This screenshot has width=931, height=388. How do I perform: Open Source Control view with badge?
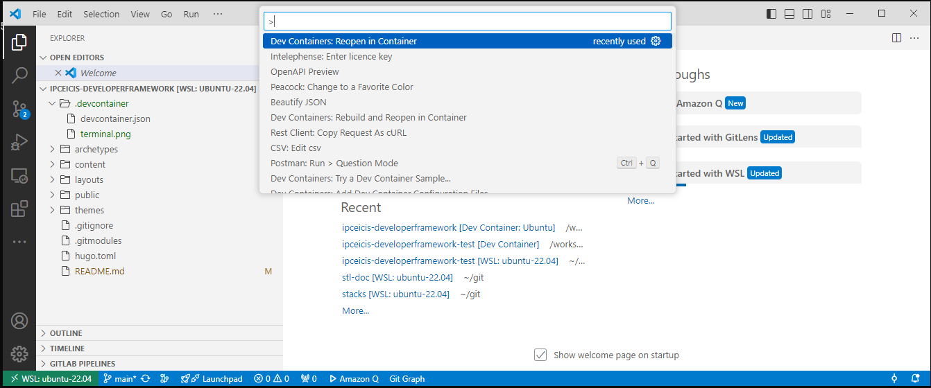19,109
